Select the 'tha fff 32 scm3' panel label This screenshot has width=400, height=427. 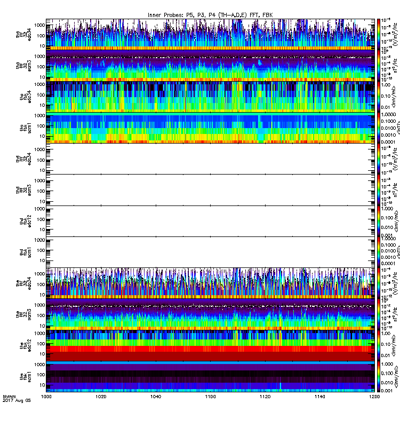click(x=24, y=66)
